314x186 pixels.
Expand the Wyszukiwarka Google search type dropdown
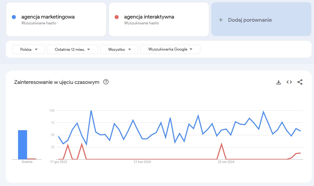coord(170,49)
